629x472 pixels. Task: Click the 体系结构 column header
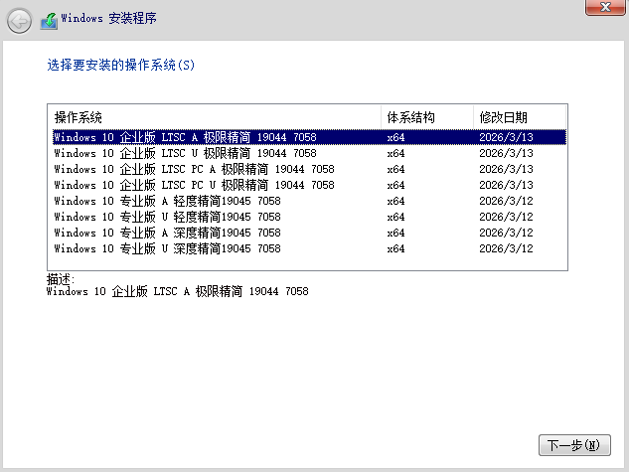click(x=427, y=117)
